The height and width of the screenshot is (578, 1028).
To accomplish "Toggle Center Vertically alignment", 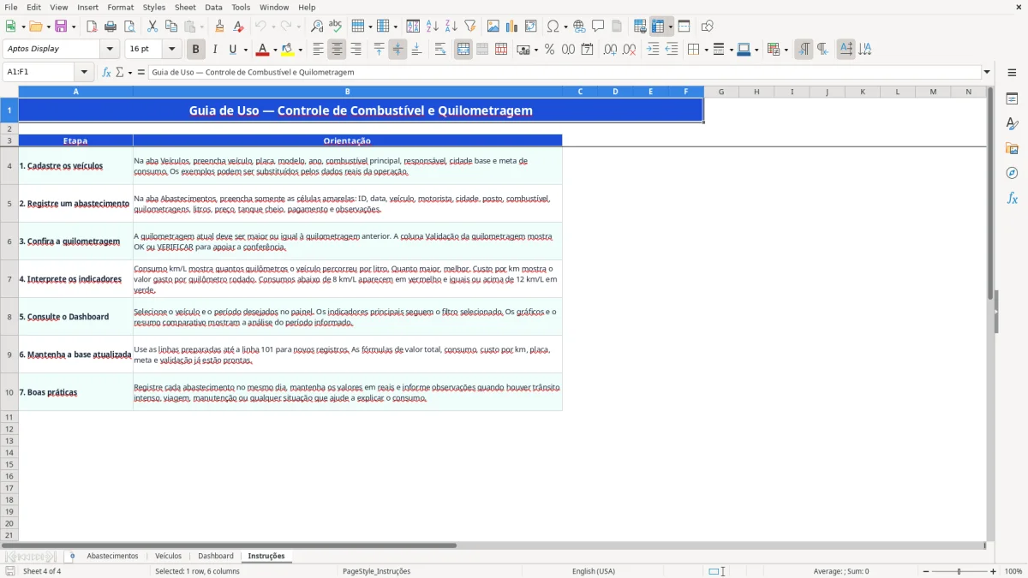I will pos(397,50).
